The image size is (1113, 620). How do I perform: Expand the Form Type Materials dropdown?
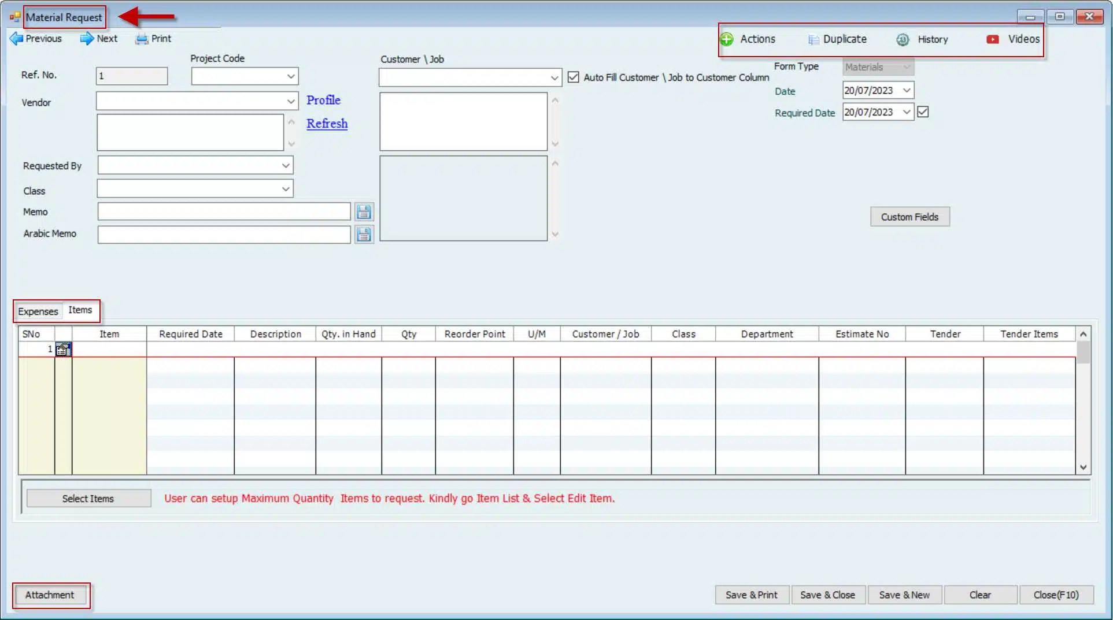click(907, 67)
